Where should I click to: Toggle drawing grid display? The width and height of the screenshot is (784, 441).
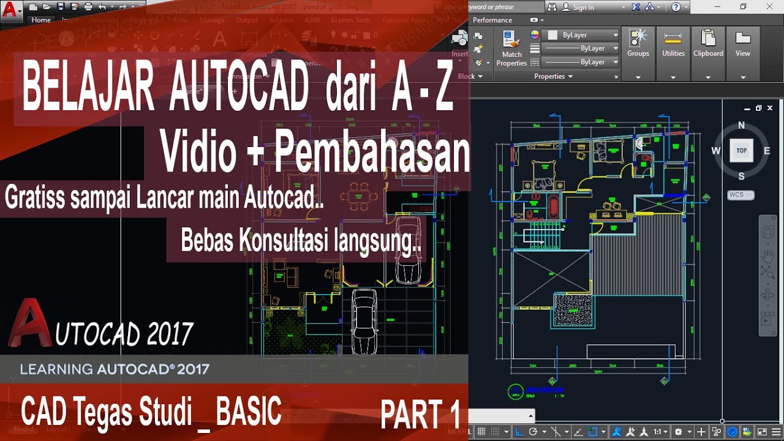pyautogui.click(x=481, y=432)
